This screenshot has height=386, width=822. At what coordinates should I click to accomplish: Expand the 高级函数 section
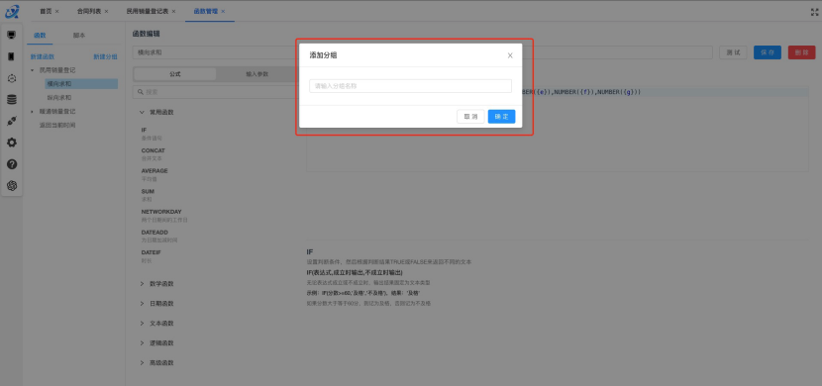(142, 362)
